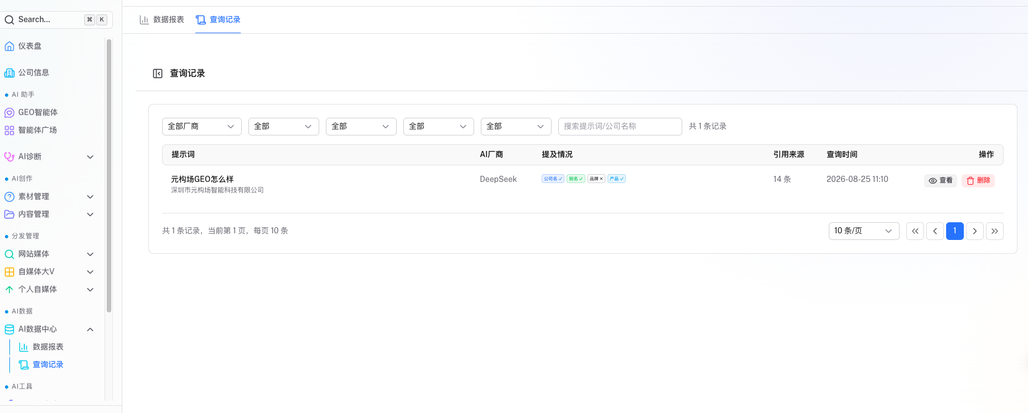The height and width of the screenshot is (413, 1028).
Task: Open 智能体广场 grid icon
Action: tap(9, 130)
